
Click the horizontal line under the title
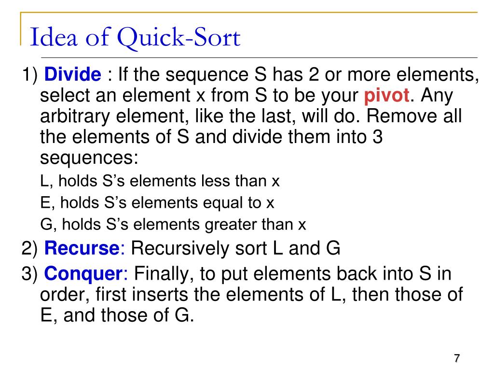pos(259,58)
